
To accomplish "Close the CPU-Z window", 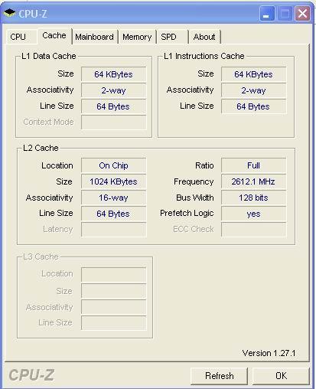I will pos(302,13).
